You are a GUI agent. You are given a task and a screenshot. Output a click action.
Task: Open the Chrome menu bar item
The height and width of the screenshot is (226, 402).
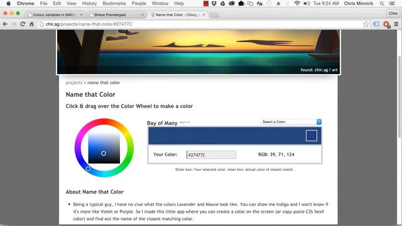[25, 3]
